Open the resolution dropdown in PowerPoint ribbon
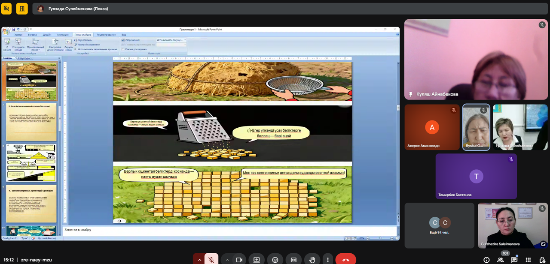Image resolution: width=550 pixels, height=264 pixels. click(x=171, y=40)
